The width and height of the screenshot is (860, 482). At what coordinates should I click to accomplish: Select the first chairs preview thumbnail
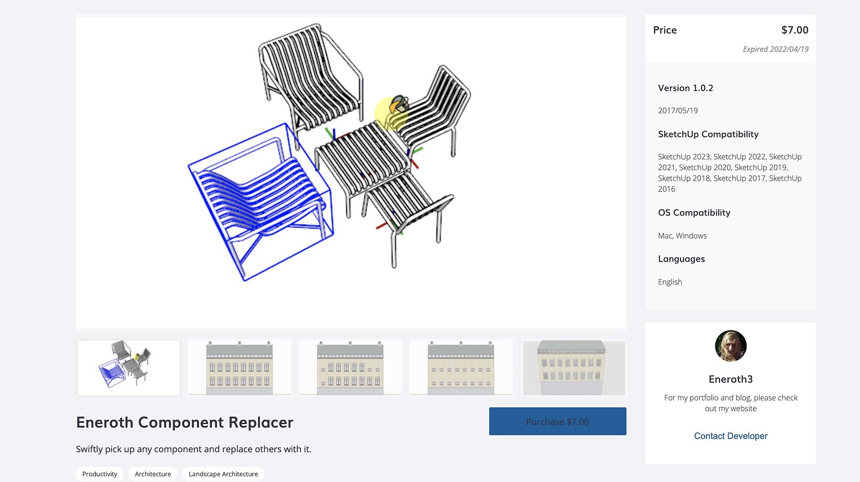tap(128, 367)
